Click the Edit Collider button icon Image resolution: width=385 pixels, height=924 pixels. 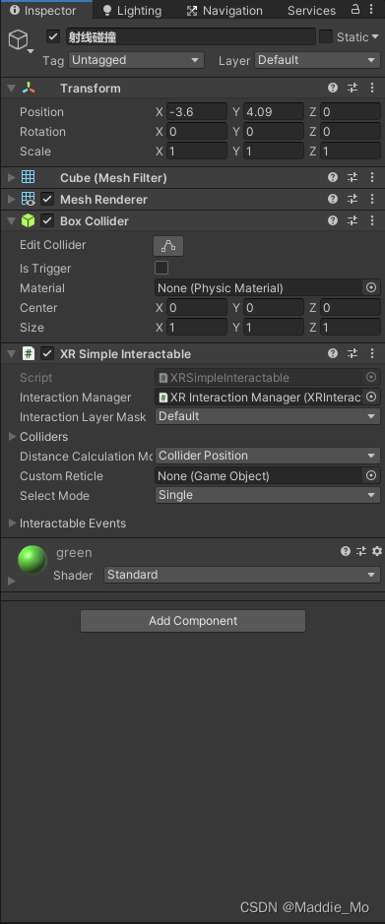point(168,246)
